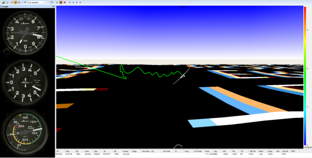
Task: Open flight file with the green folder icon
Action: (x=3, y=3)
